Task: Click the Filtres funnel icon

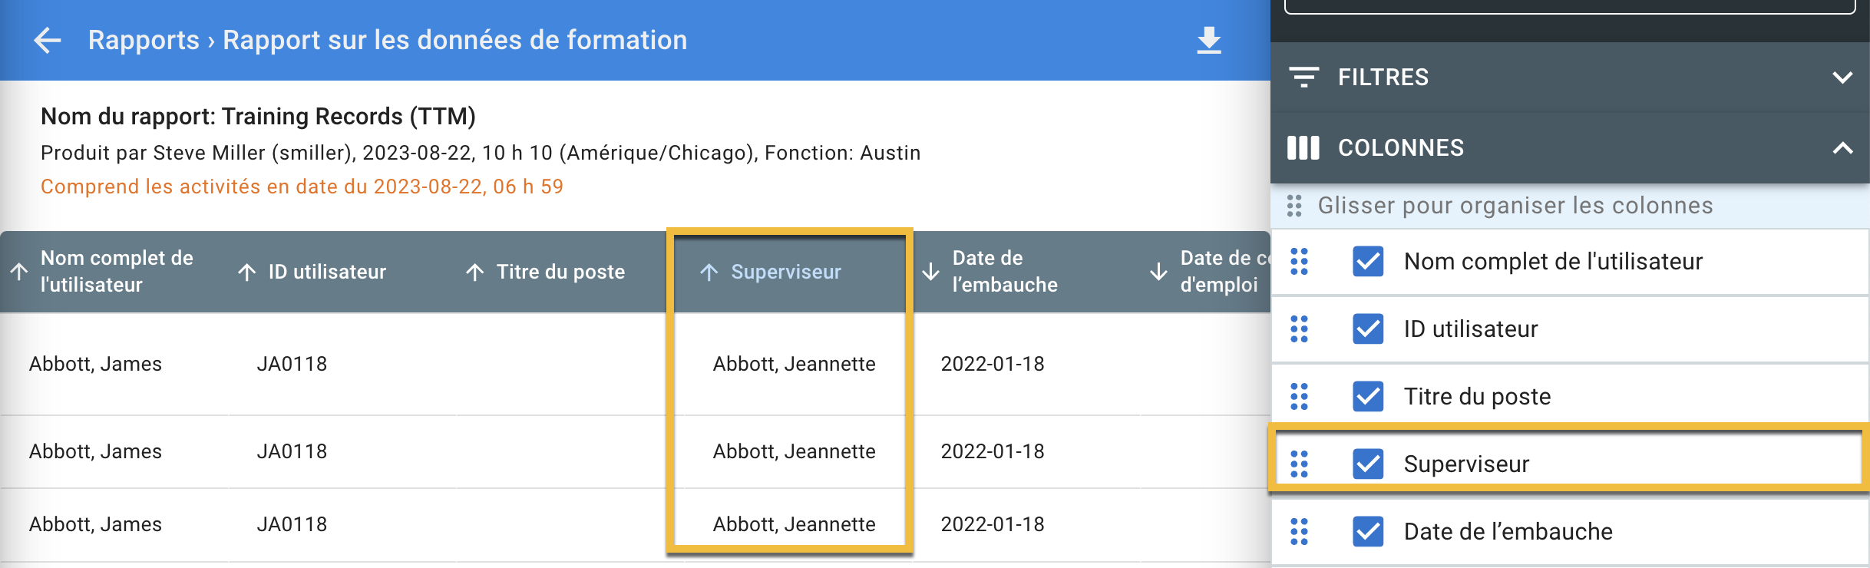Action: click(x=1303, y=77)
